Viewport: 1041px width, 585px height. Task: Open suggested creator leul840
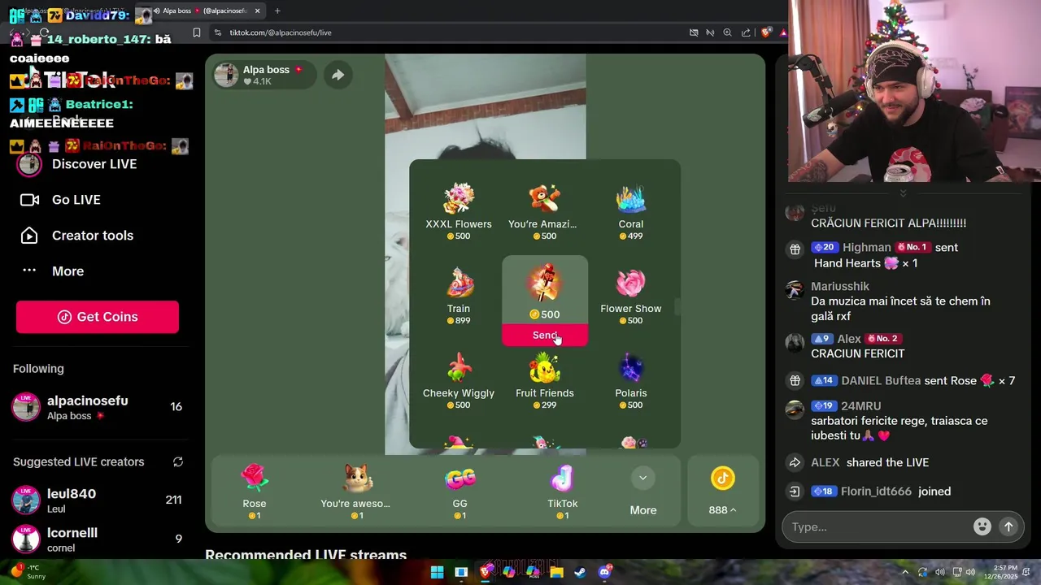pos(98,500)
